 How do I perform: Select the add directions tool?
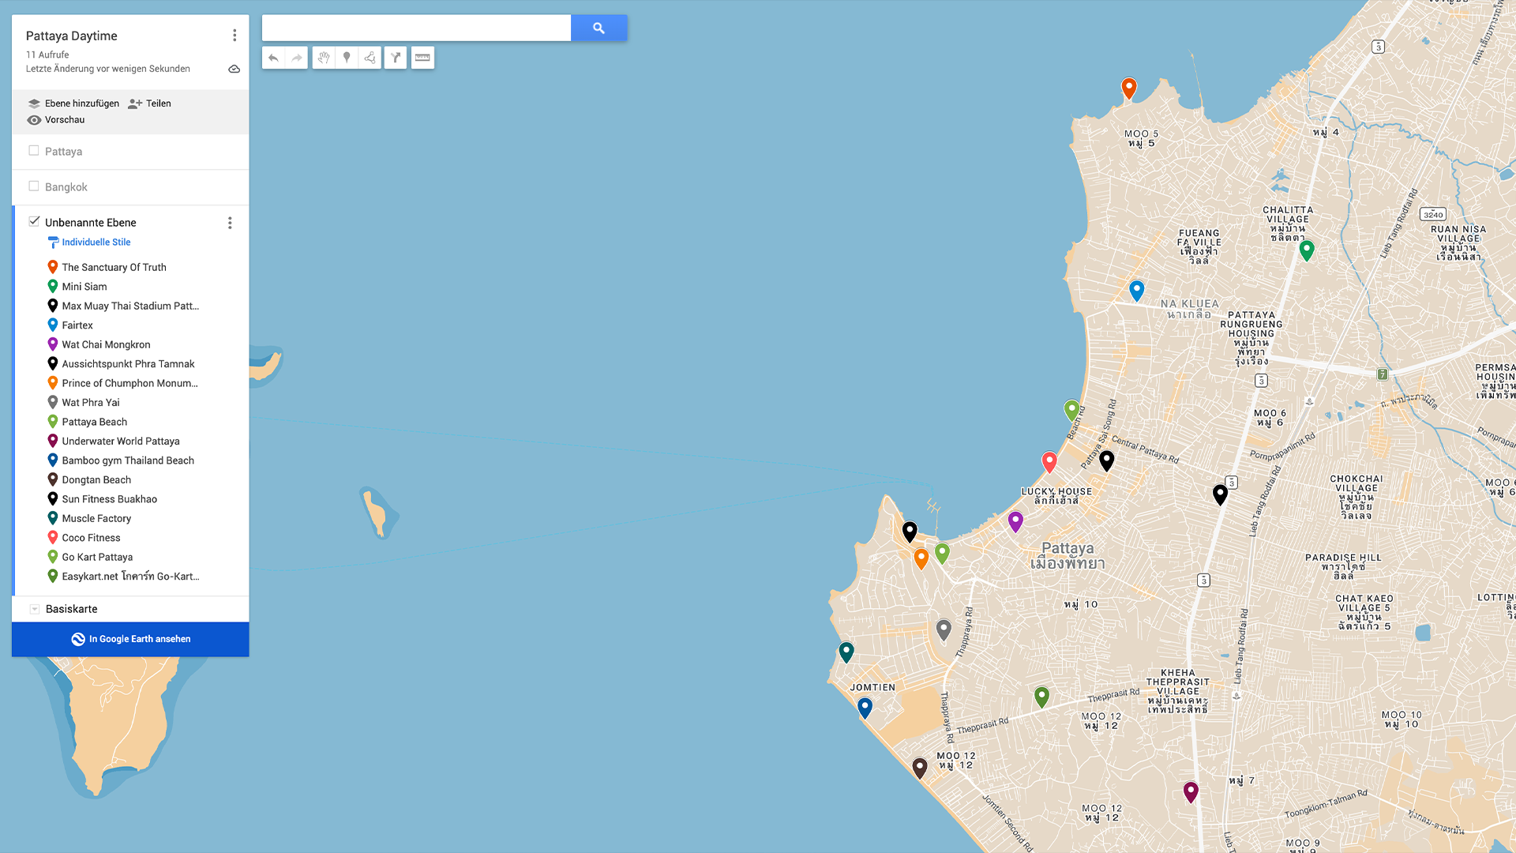click(396, 58)
